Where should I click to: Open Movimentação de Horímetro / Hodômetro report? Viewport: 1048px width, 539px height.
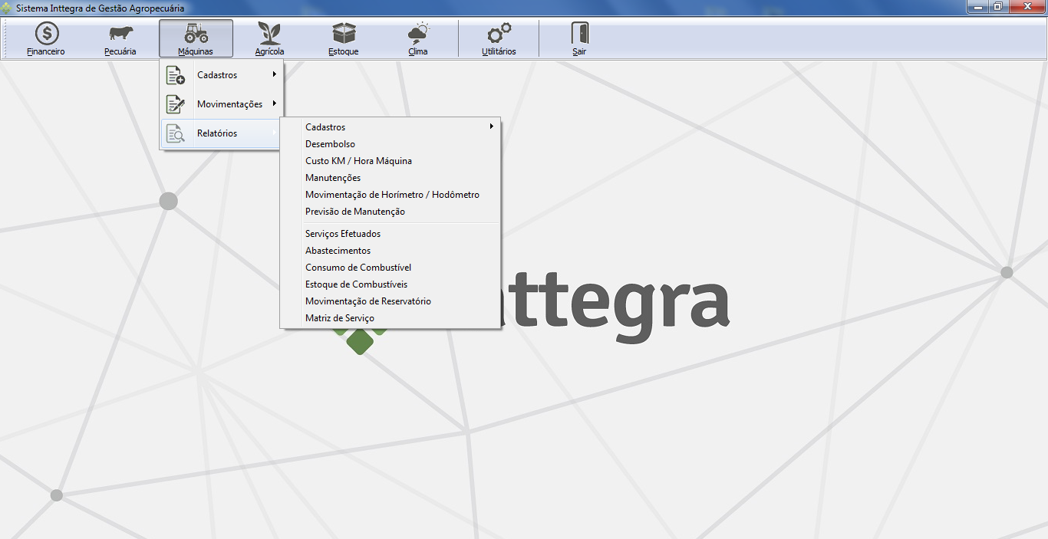(x=391, y=195)
